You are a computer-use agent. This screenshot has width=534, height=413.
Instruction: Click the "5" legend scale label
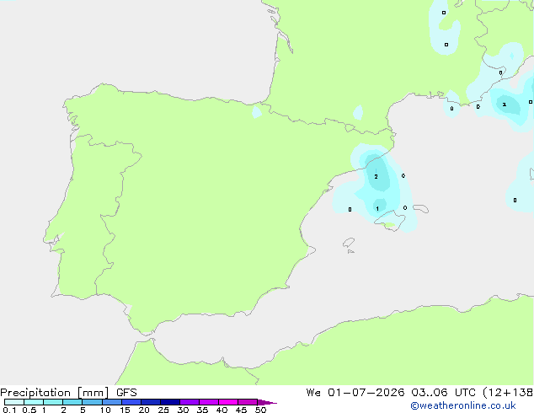(x=83, y=410)
